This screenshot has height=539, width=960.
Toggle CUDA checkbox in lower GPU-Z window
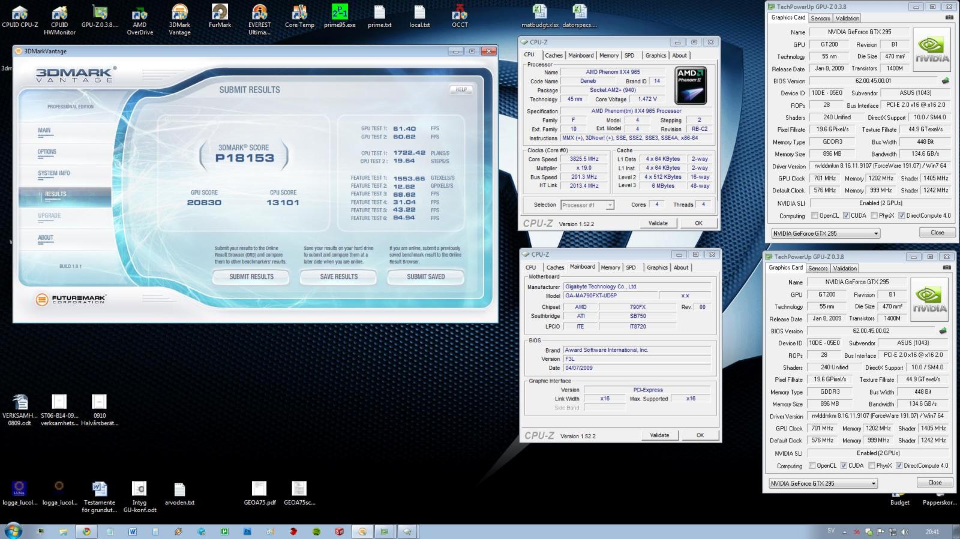tap(844, 466)
